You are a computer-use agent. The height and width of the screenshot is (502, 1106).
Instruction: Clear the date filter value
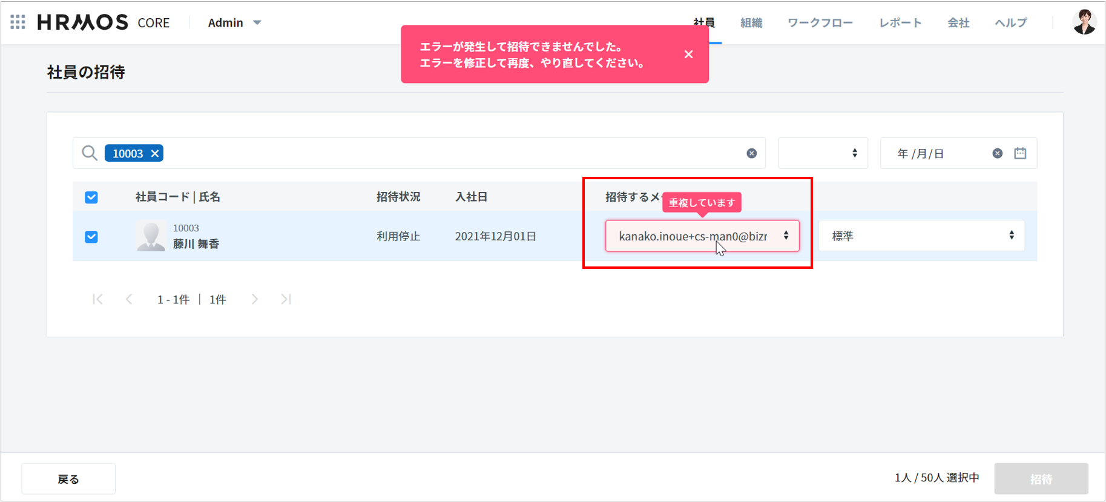pyautogui.click(x=997, y=154)
